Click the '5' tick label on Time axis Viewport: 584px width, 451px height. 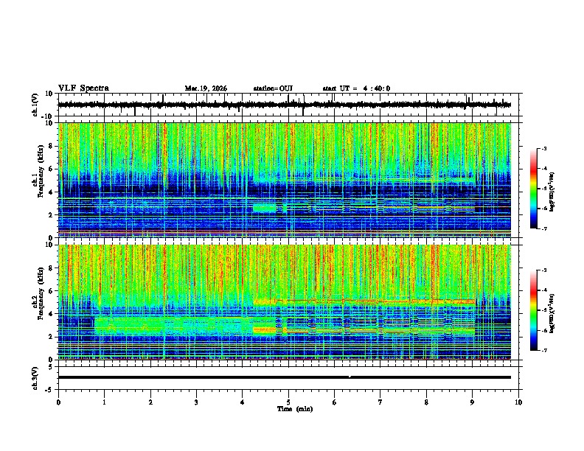[x=288, y=402]
